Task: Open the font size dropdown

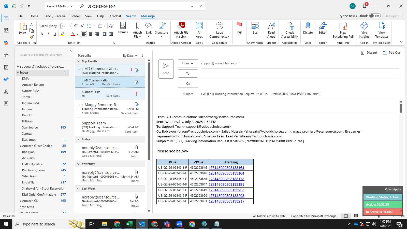Action: click(x=70, y=26)
